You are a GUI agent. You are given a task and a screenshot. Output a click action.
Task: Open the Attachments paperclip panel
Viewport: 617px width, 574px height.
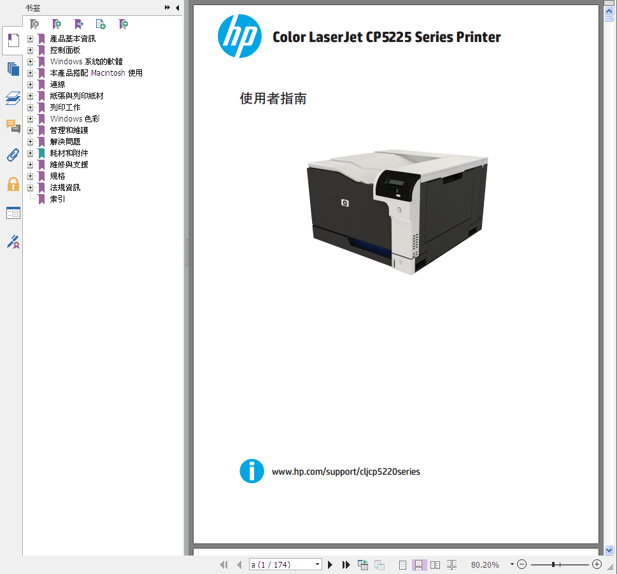coord(13,155)
